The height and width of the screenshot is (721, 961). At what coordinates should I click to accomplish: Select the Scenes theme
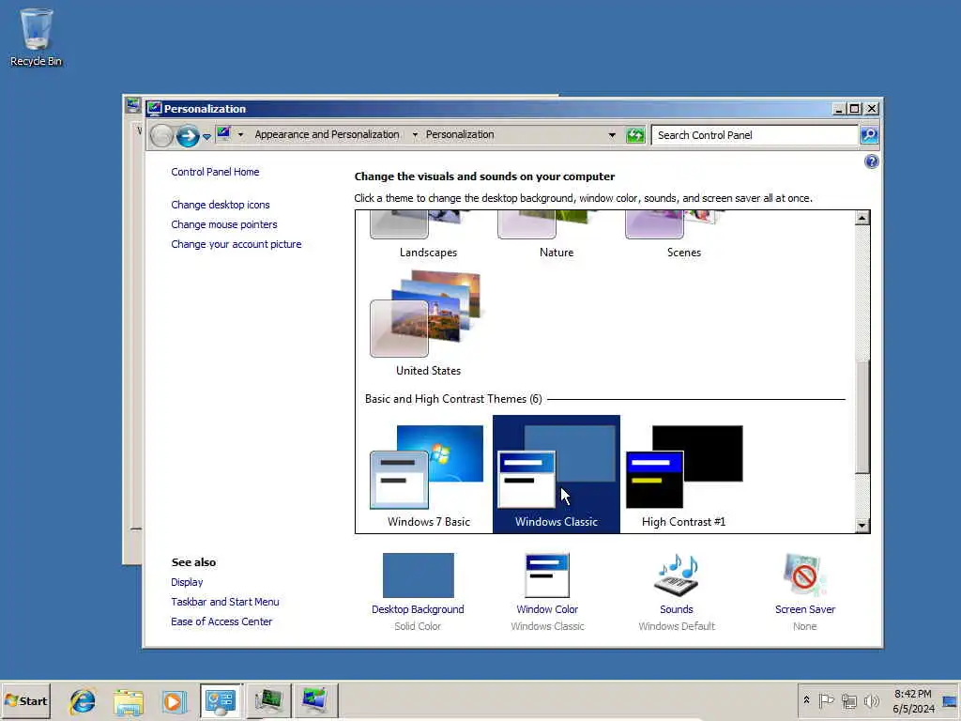[683, 234]
